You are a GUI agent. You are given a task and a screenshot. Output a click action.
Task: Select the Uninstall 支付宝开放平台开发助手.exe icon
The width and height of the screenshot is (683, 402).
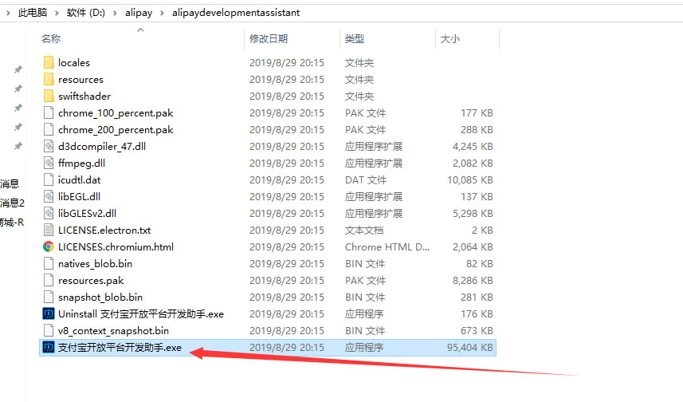pos(48,314)
